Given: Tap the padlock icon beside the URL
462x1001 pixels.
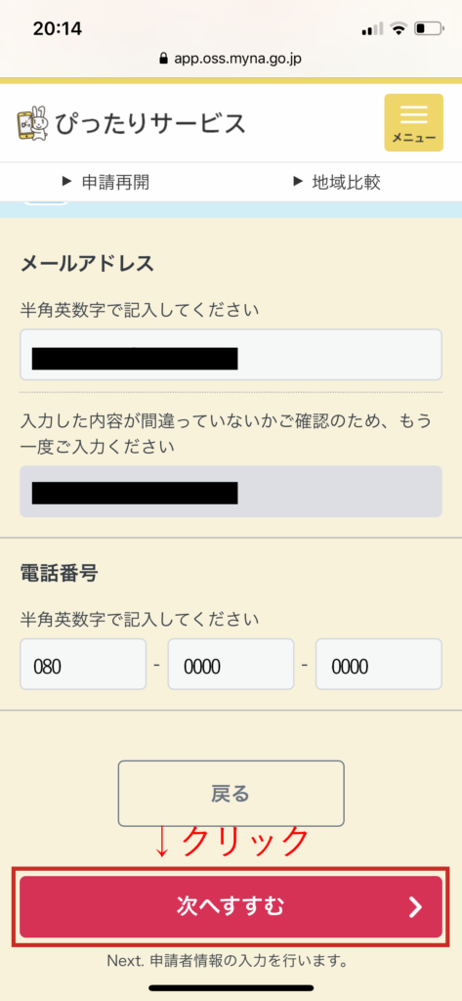Looking at the screenshot, I should (165, 60).
